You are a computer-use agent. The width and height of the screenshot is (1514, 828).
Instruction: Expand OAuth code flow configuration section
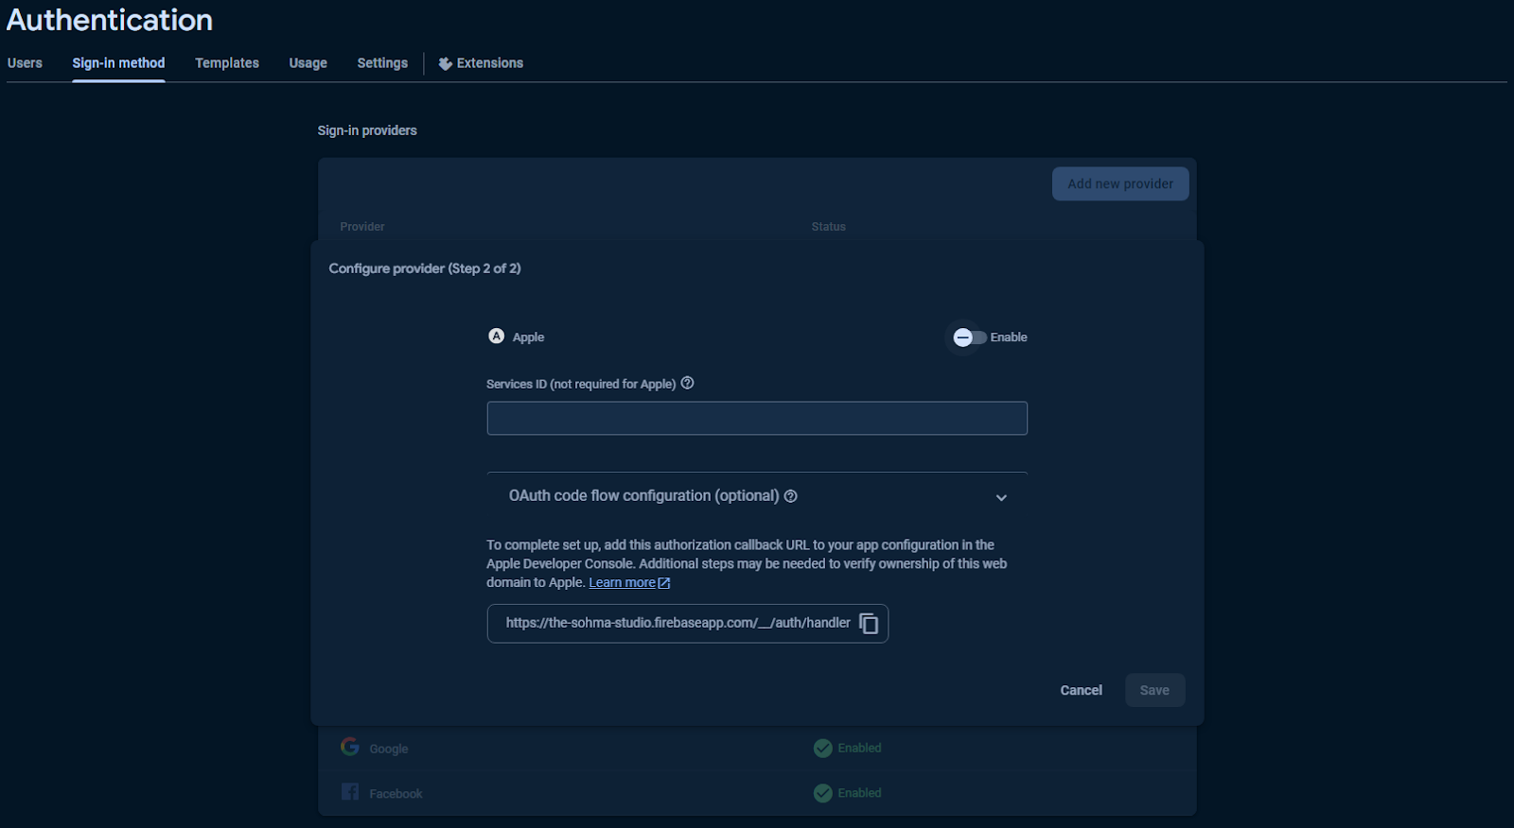(1001, 498)
